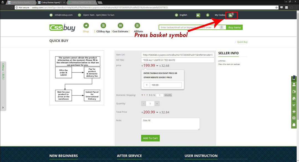299x162 pixels.
Task: Click the Quick Buy breadcrumb link
Action: tap(242, 42)
